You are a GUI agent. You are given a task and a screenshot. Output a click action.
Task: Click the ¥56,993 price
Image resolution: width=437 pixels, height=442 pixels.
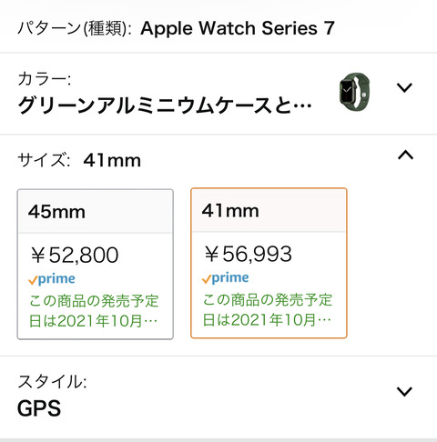coord(248,254)
